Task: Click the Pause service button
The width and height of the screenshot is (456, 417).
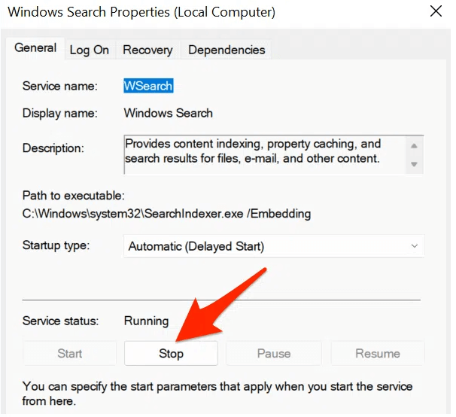Action: 274,353
